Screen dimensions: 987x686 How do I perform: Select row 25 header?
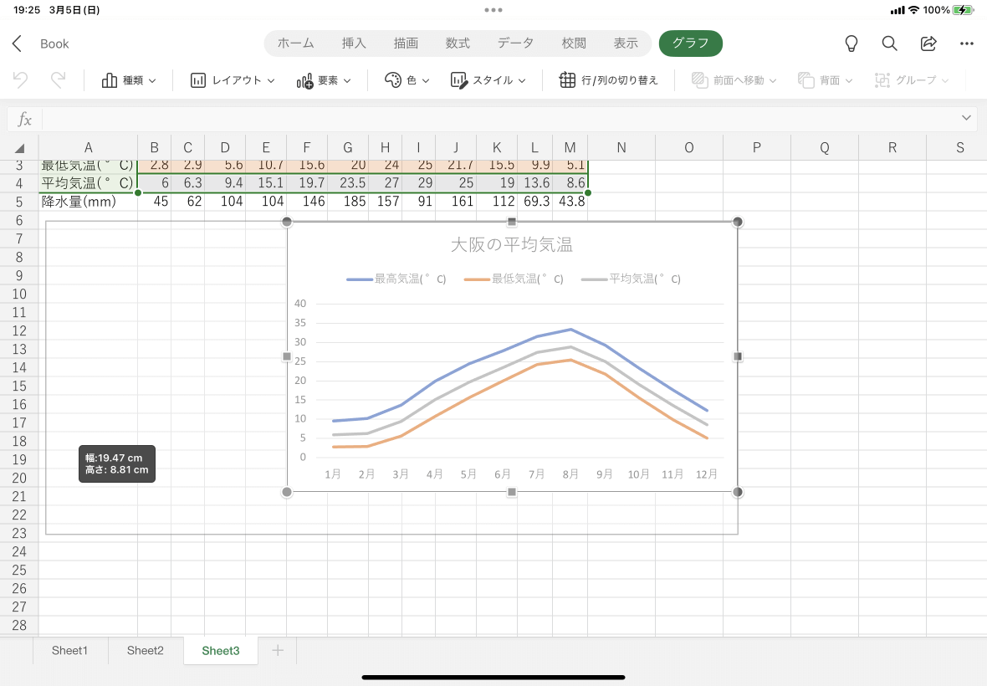point(19,570)
